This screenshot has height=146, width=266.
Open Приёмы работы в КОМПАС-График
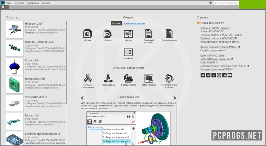[221, 35]
